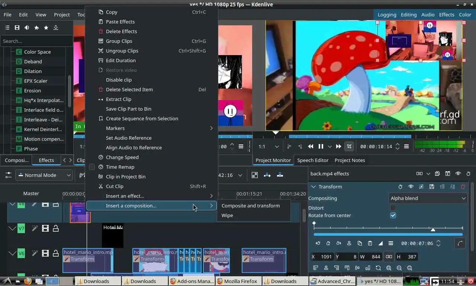Switch to Color workspace
The height and width of the screenshot is (286, 476).
tap(465, 15)
